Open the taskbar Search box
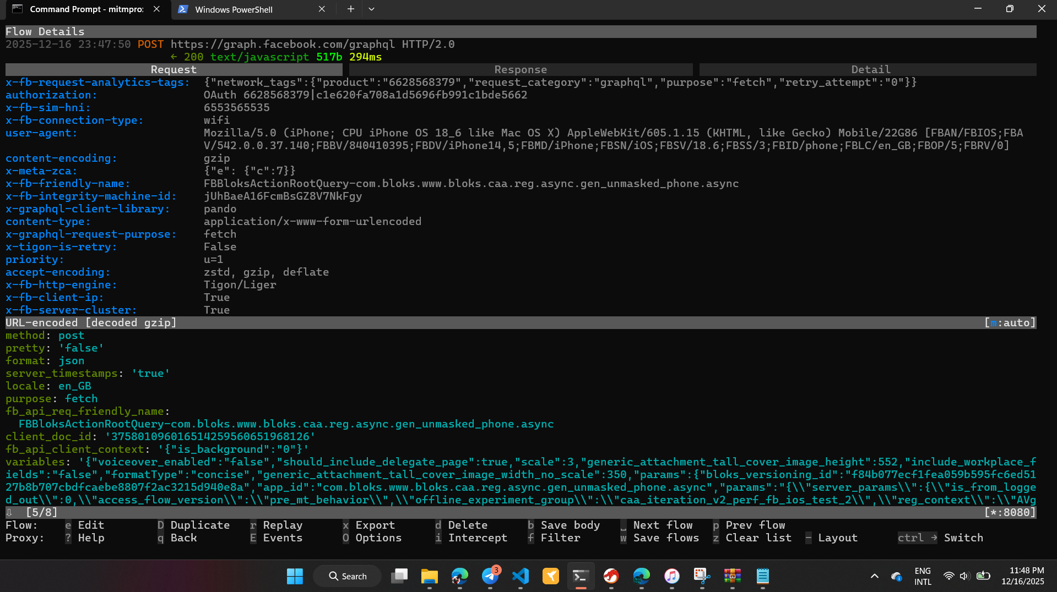The image size is (1057, 592). click(348, 576)
